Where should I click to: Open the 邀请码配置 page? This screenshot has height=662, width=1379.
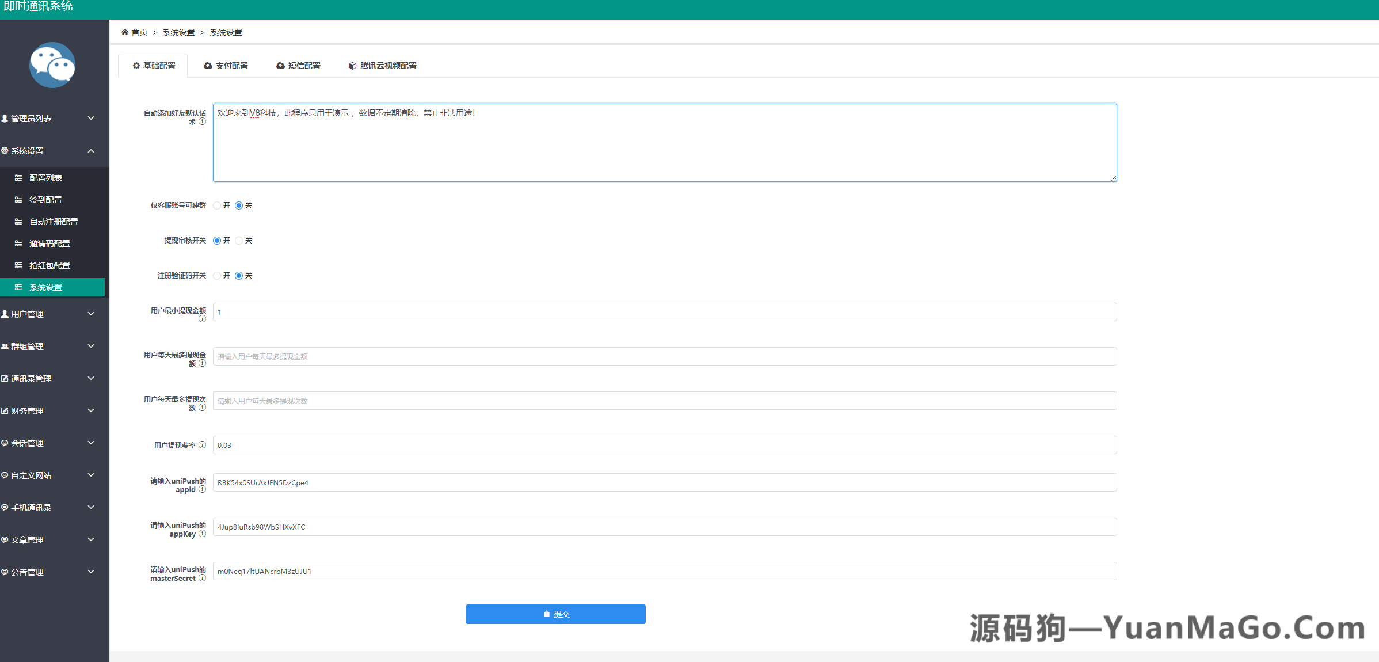coord(51,243)
